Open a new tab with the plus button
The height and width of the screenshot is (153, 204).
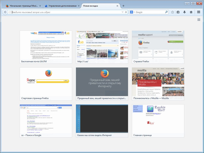click(123, 6)
